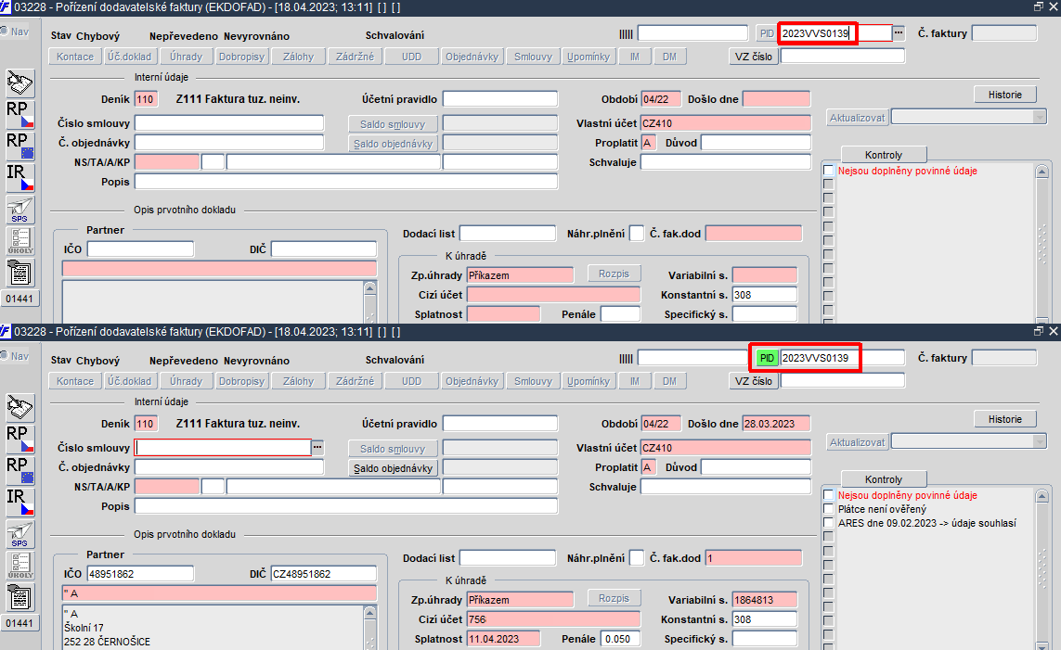Open Kontace tab in upper window
This screenshot has height=650, width=1061.
coord(75,56)
